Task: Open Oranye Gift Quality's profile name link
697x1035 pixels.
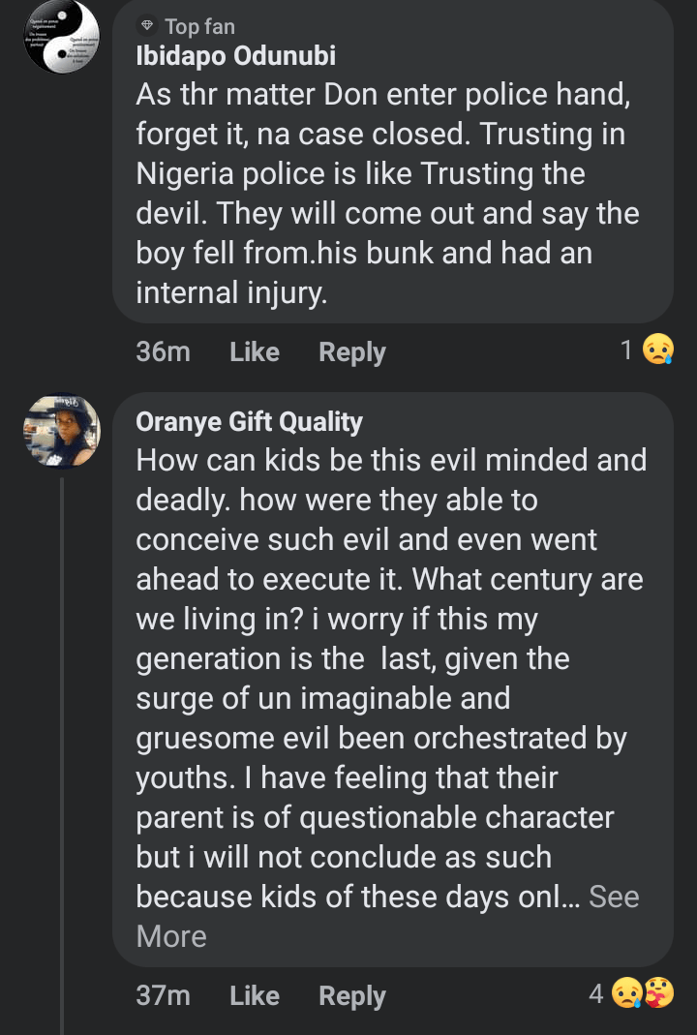Action: click(249, 421)
